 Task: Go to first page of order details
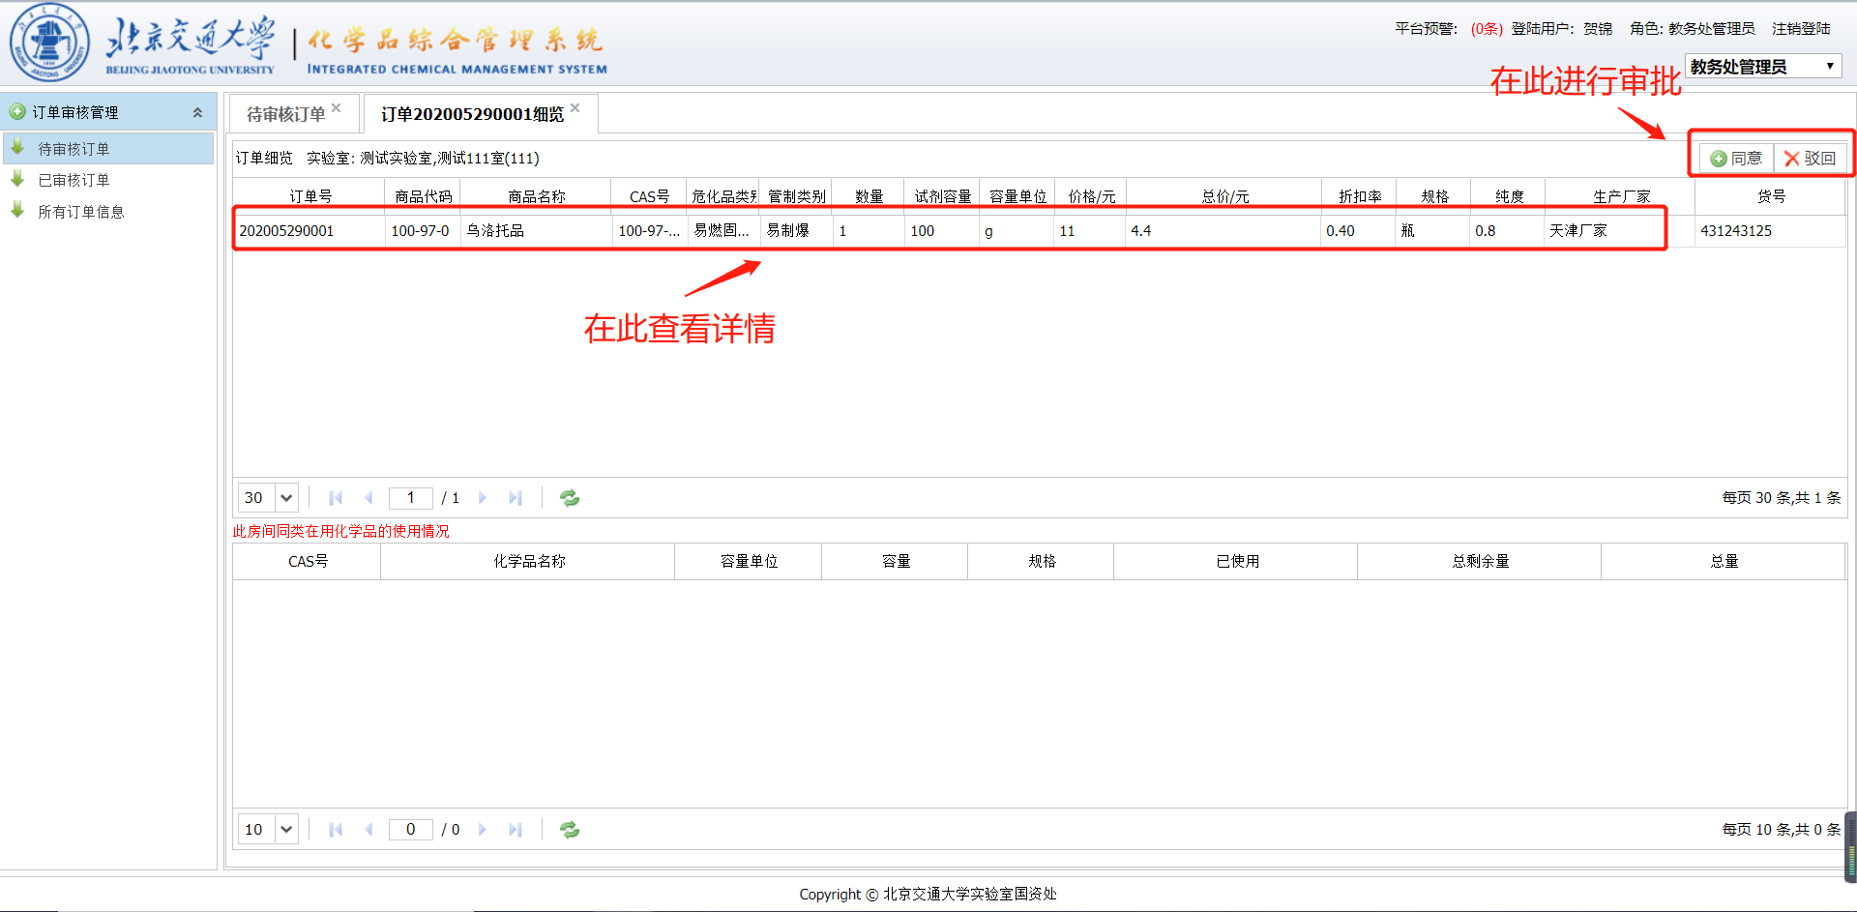click(x=336, y=498)
